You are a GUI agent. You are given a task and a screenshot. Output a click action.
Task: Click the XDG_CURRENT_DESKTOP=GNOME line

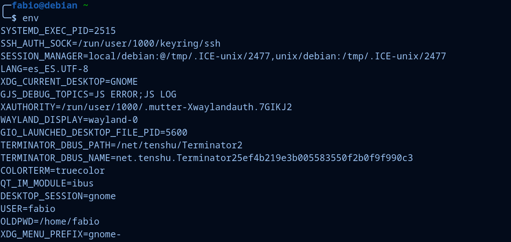tap(69, 82)
